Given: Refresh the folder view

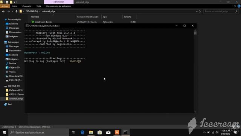Looking at the screenshot, I should coord(200,11).
